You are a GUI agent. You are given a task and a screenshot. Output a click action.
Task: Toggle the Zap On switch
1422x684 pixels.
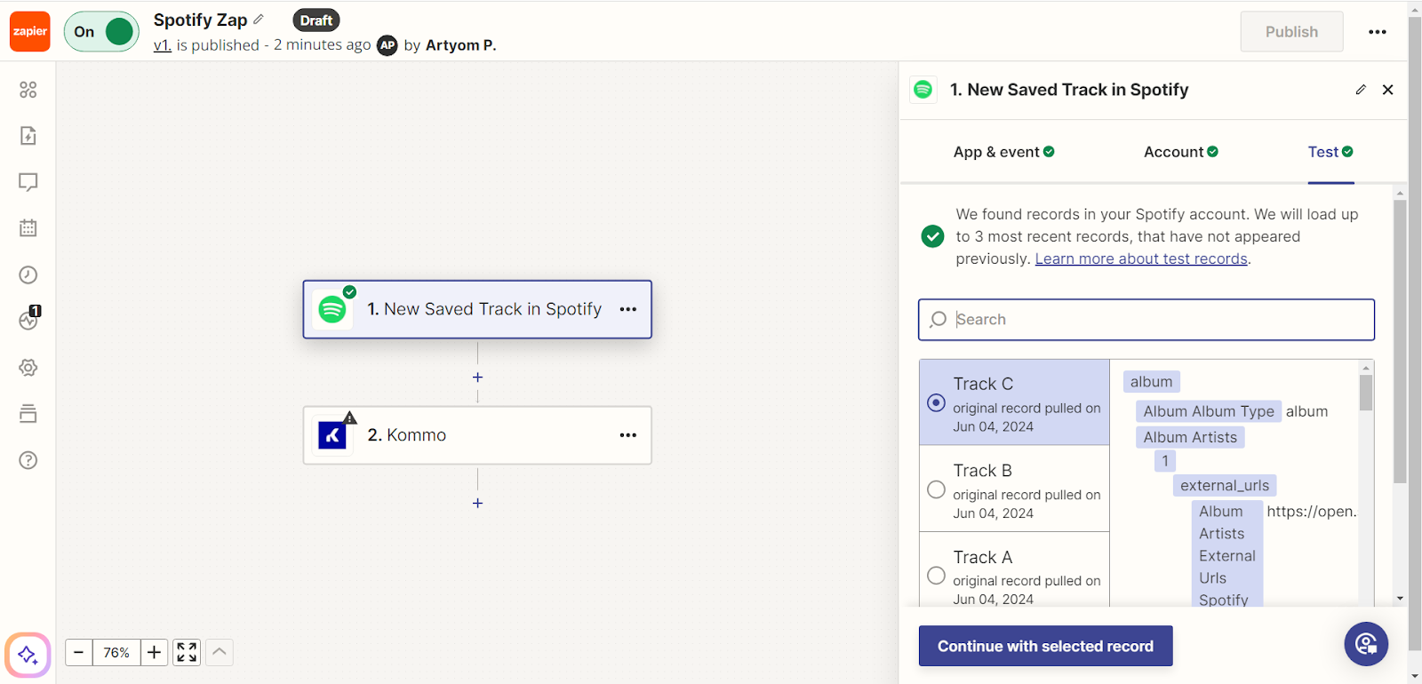[101, 31]
